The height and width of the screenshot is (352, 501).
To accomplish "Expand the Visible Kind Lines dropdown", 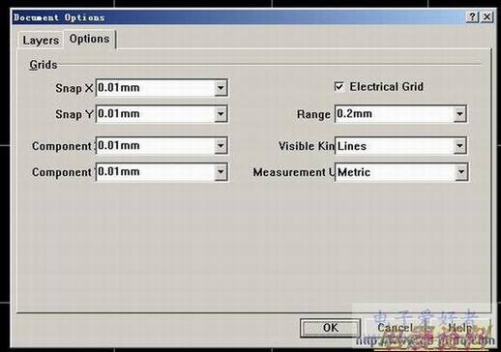I will [459, 146].
